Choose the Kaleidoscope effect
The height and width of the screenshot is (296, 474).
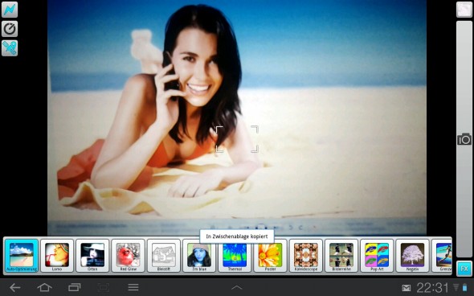pos(306,256)
